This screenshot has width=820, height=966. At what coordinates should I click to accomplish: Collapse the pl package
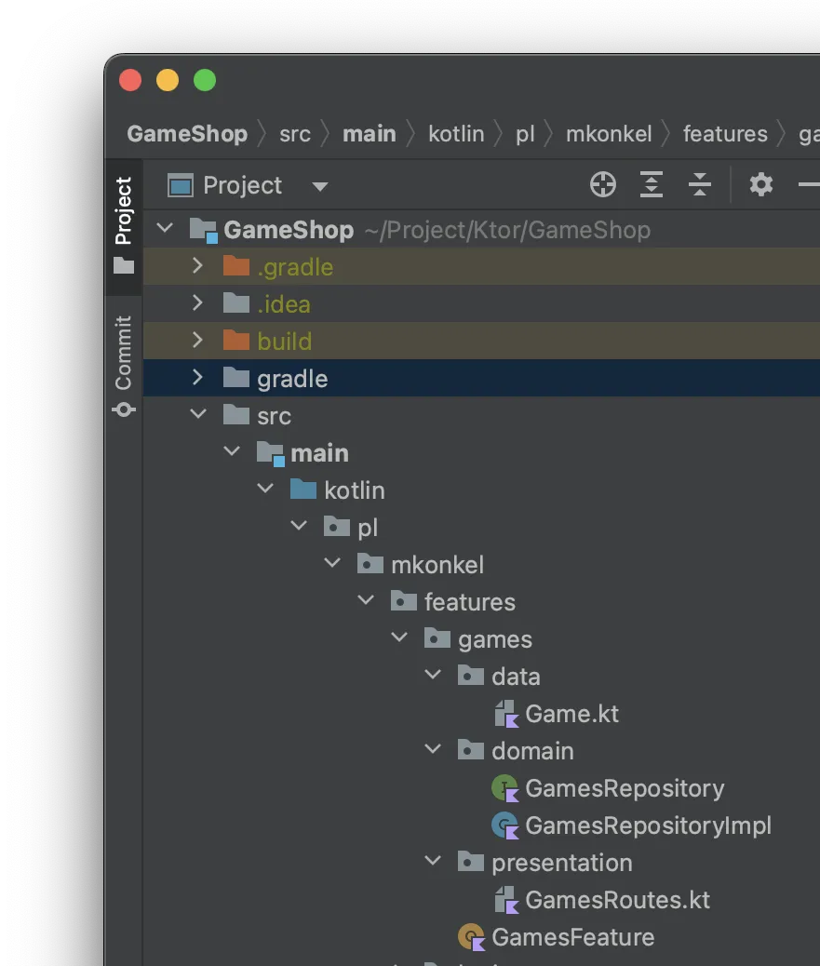299,526
